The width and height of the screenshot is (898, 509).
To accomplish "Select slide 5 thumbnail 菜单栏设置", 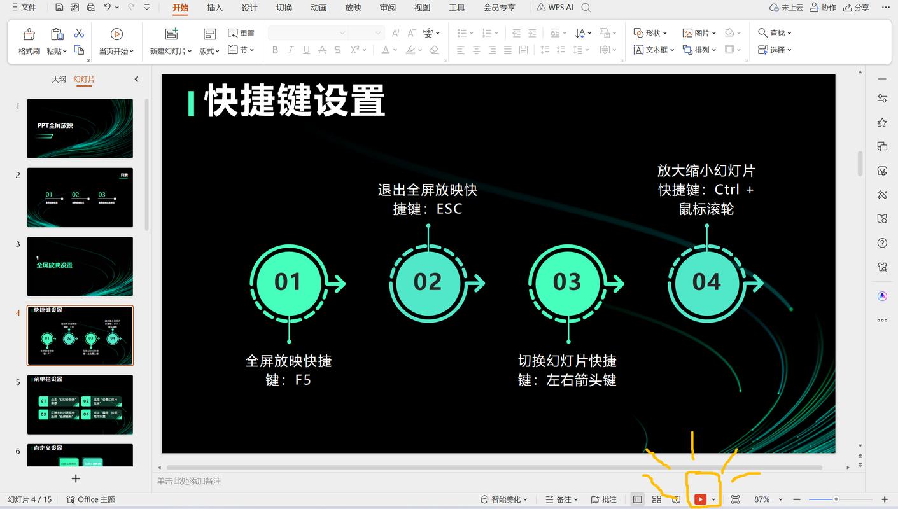I will (80, 405).
